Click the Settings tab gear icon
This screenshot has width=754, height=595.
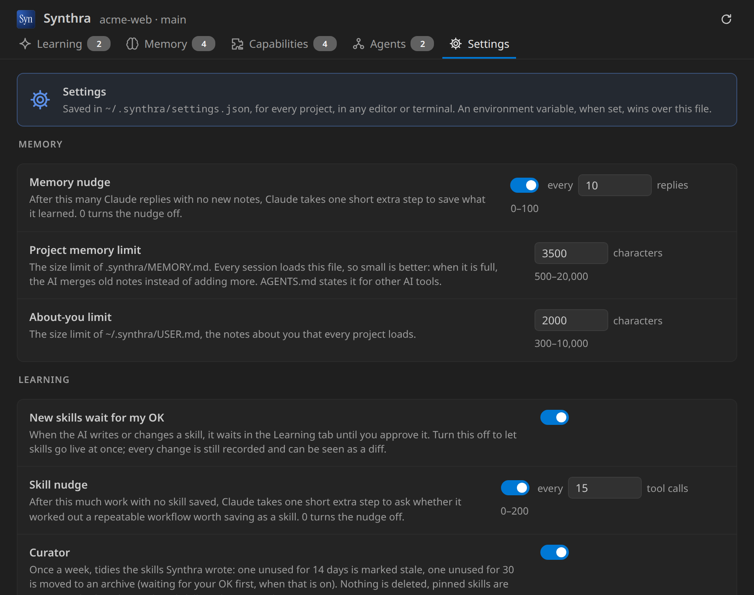[x=456, y=44]
